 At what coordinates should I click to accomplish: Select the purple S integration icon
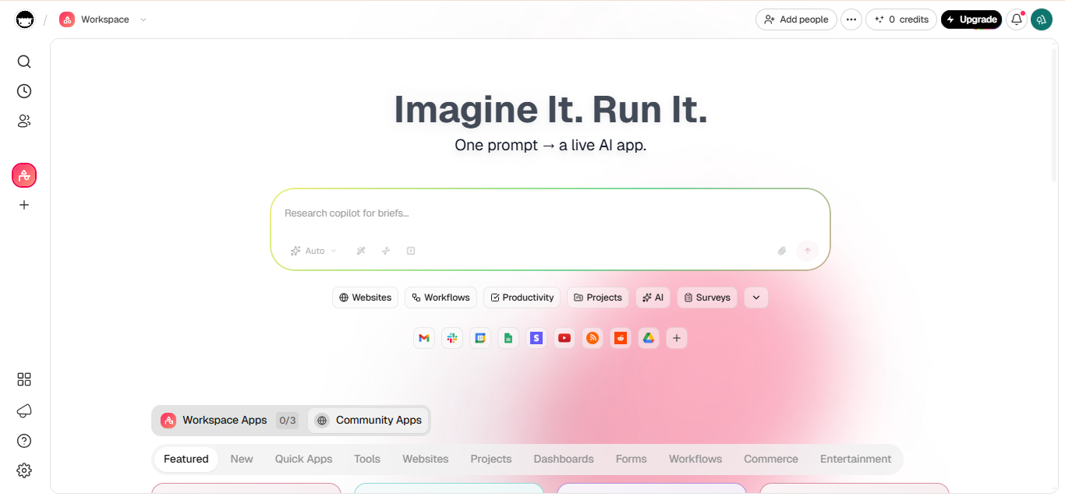pos(536,338)
